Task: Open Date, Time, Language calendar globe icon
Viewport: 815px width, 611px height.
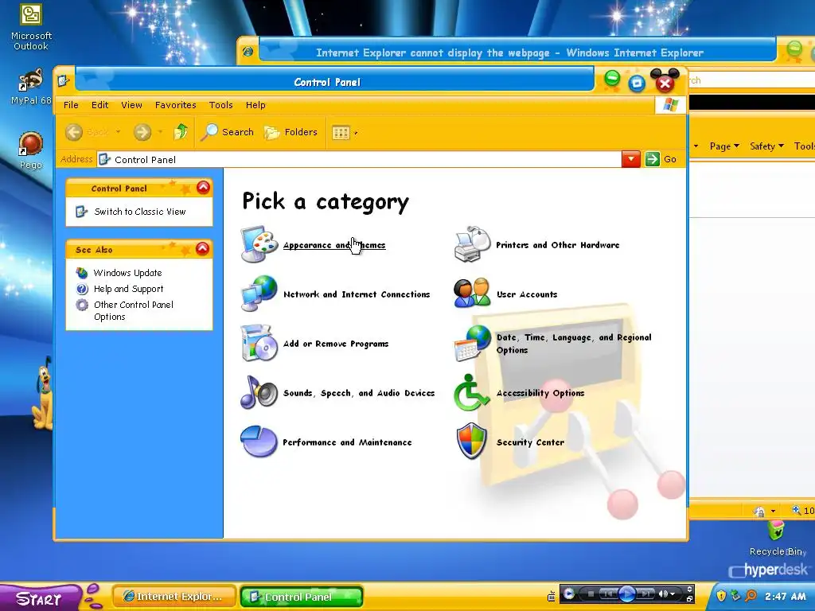Action: point(473,343)
